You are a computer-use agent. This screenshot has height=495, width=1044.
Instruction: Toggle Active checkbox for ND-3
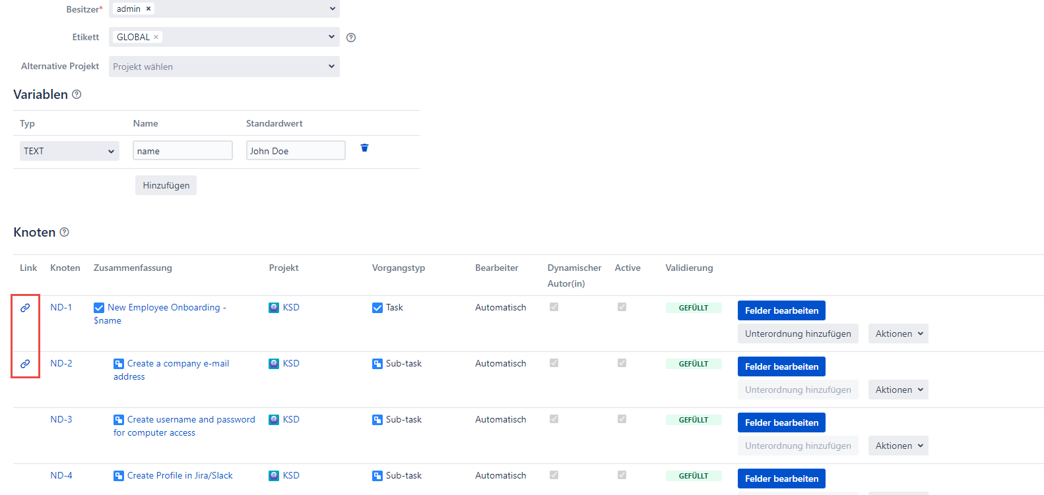coord(622,419)
